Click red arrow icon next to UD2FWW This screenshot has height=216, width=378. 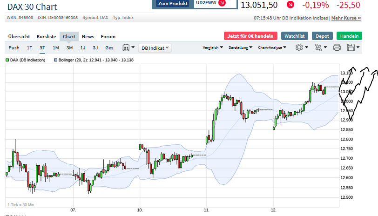pos(222,3)
